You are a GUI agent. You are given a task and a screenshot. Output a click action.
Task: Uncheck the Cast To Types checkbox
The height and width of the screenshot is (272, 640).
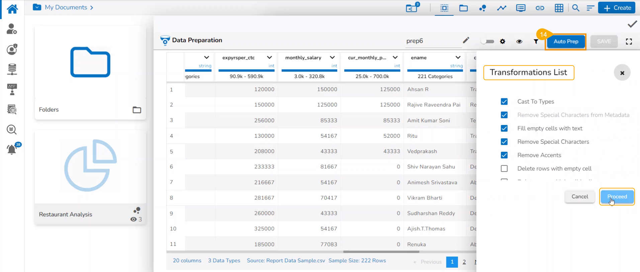tap(504, 102)
